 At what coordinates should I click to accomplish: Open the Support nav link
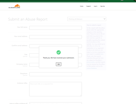89,6
